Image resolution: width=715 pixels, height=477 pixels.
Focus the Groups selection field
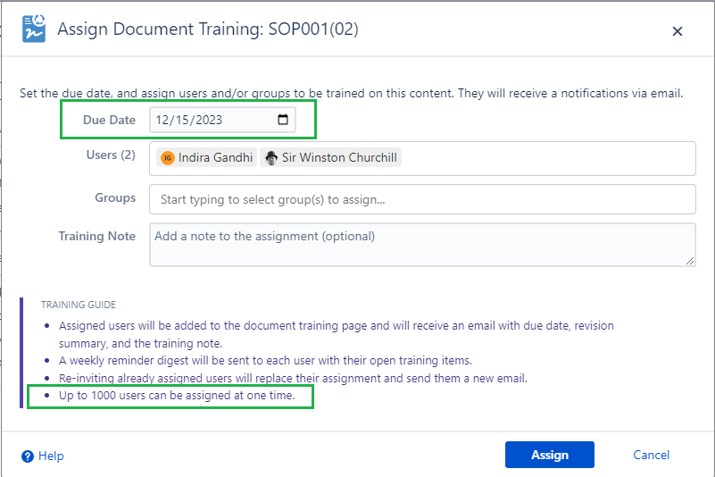pyautogui.click(x=421, y=199)
